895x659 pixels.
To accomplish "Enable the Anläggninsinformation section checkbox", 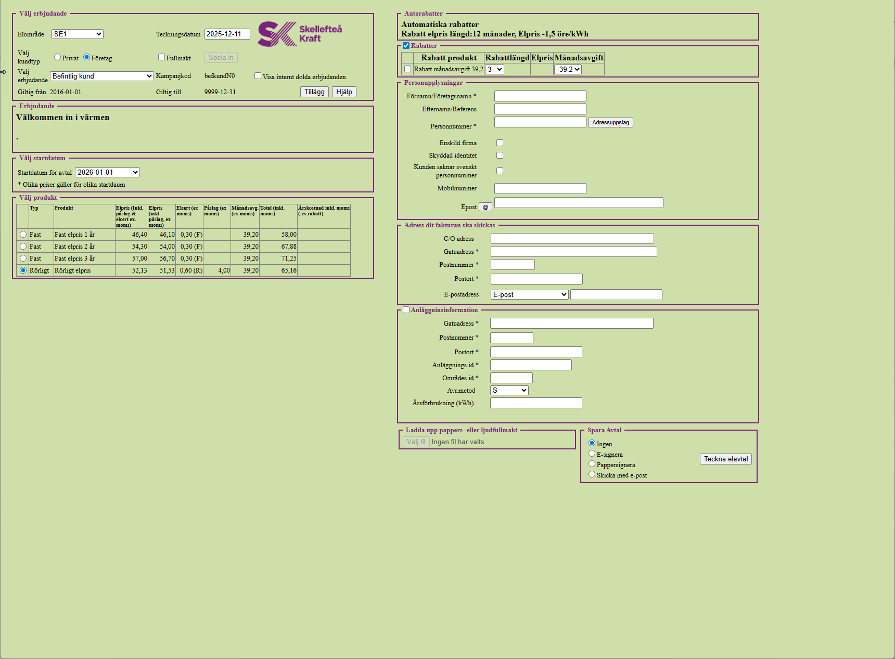I will [x=406, y=310].
